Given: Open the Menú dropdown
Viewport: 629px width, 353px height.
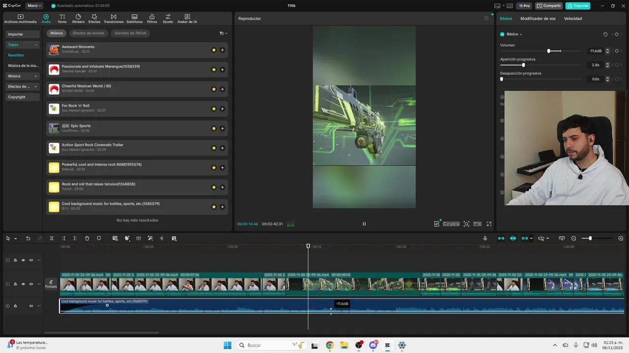Looking at the screenshot, I should (x=34, y=6).
